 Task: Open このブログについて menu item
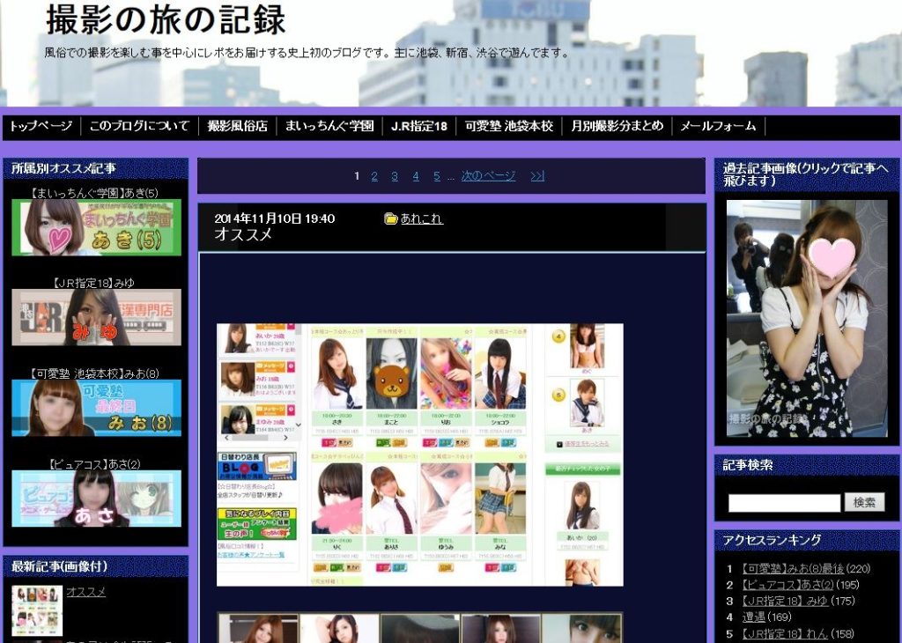point(139,126)
